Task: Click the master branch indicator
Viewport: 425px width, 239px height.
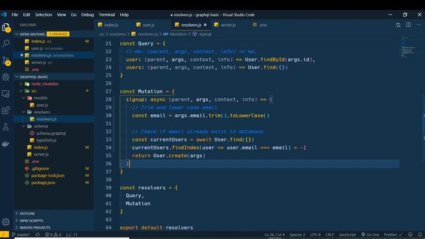Action: tap(21, 234)
